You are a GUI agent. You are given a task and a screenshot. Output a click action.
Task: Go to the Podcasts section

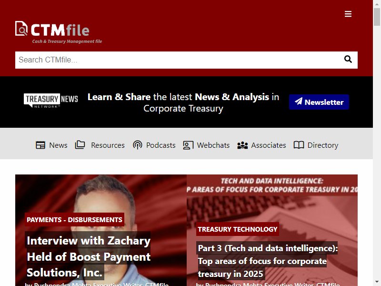tap(160, 145)
